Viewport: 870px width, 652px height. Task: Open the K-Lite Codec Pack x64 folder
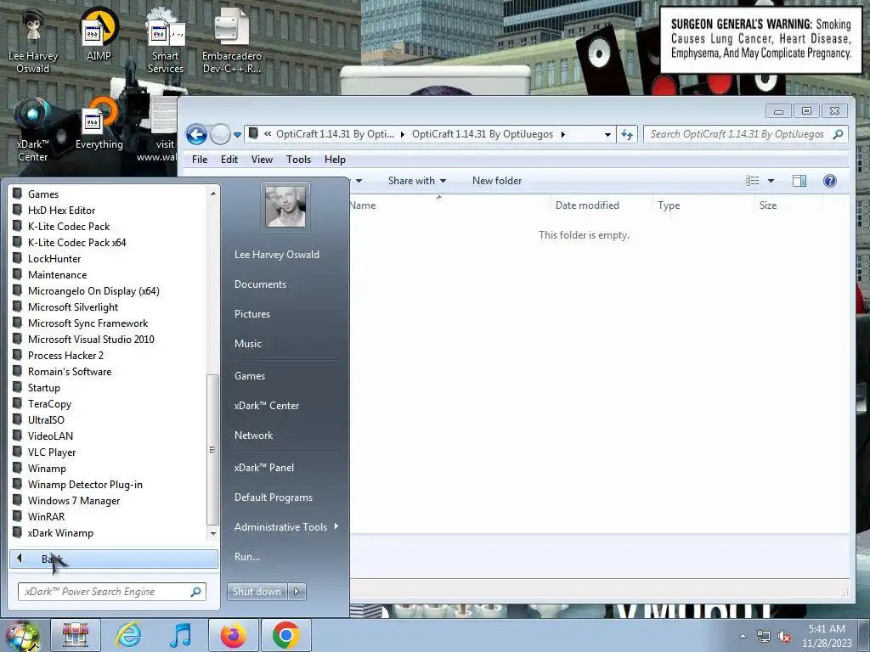tap(77, 242)
